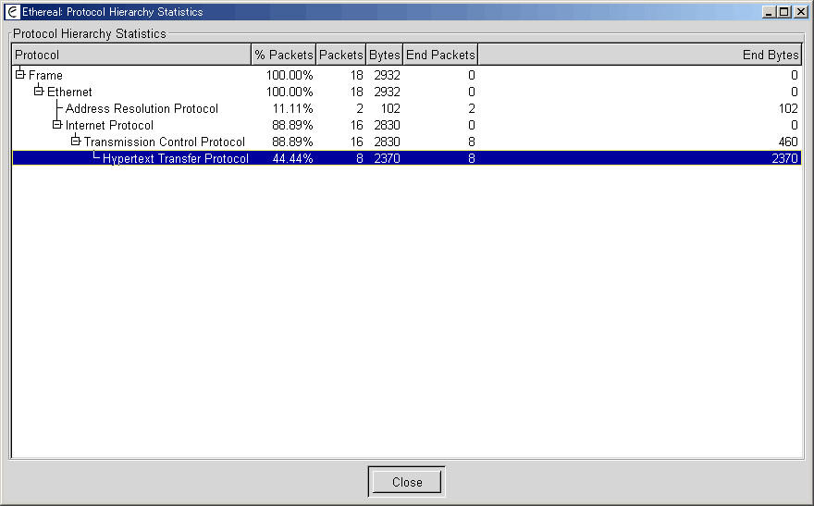The width and height of the screenshot is (814, 506).
Task: Sort by the End Bytes column header
Action: tap(639, 55)
